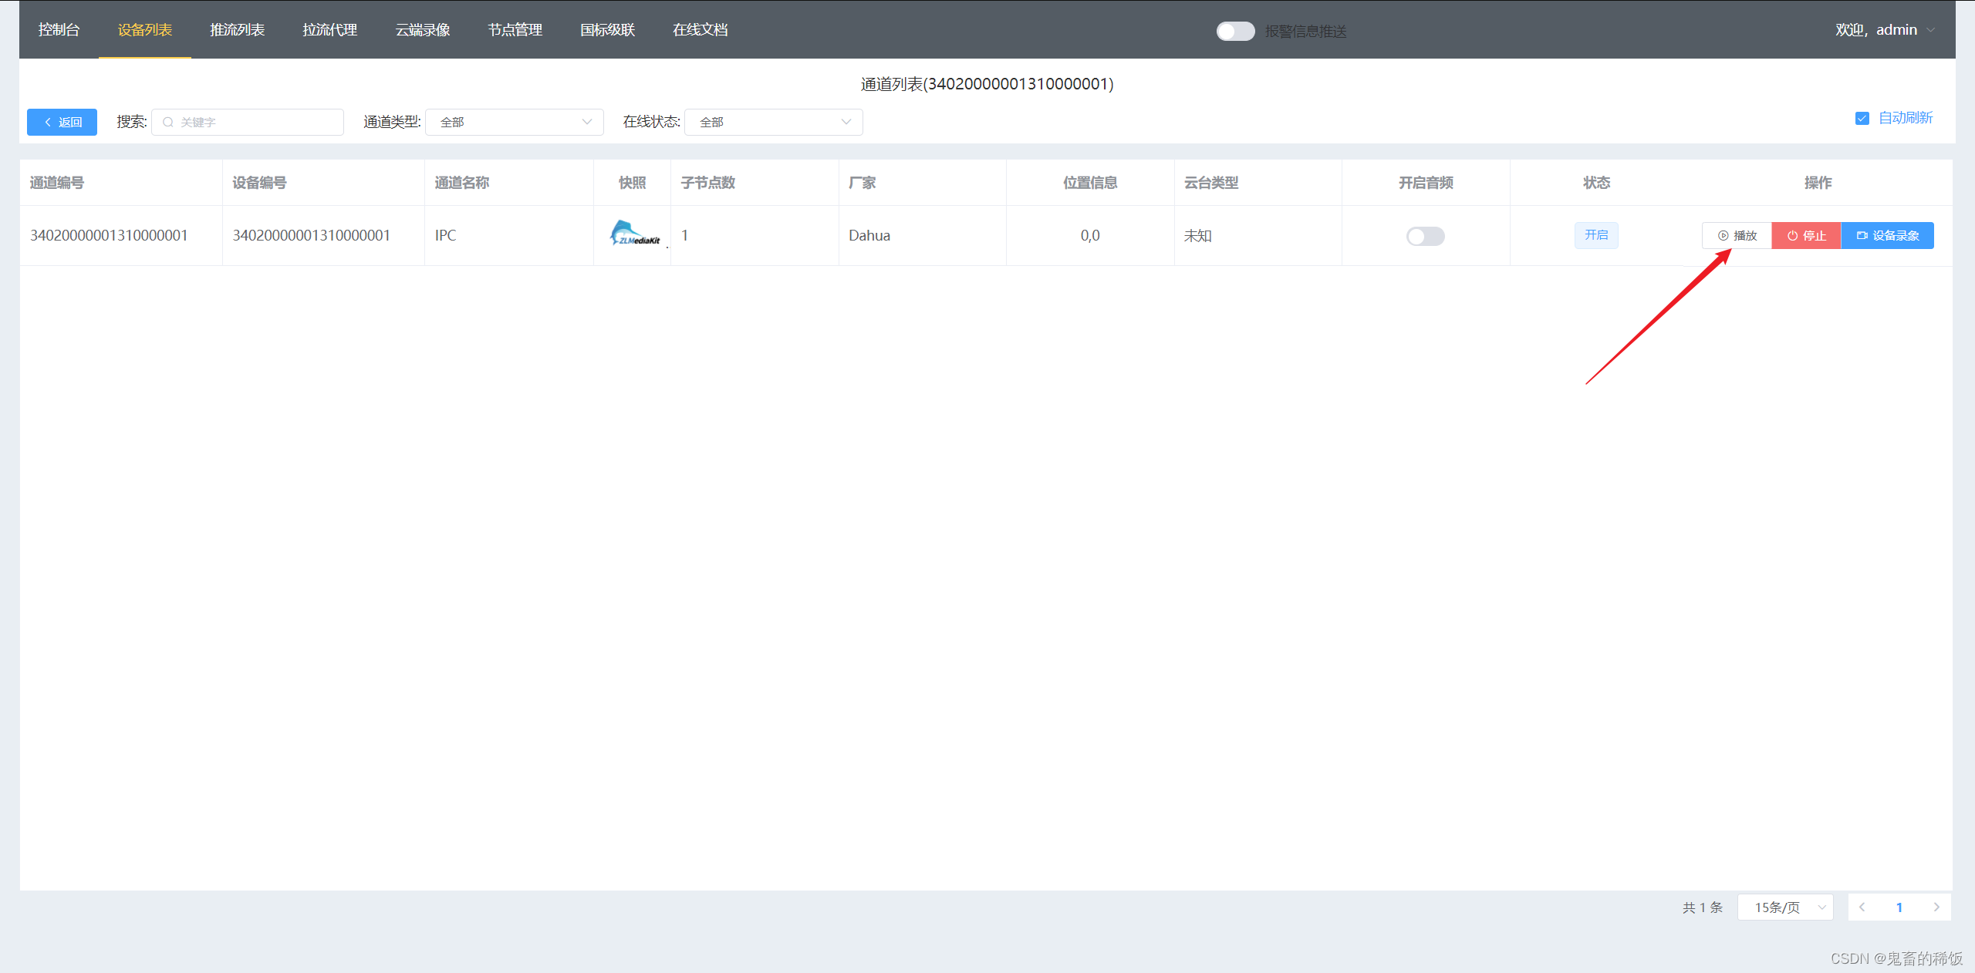Viewport: 1975px width, 973px height.
Task: Open 设备录象 device recording
Action: coord(1887,236)
